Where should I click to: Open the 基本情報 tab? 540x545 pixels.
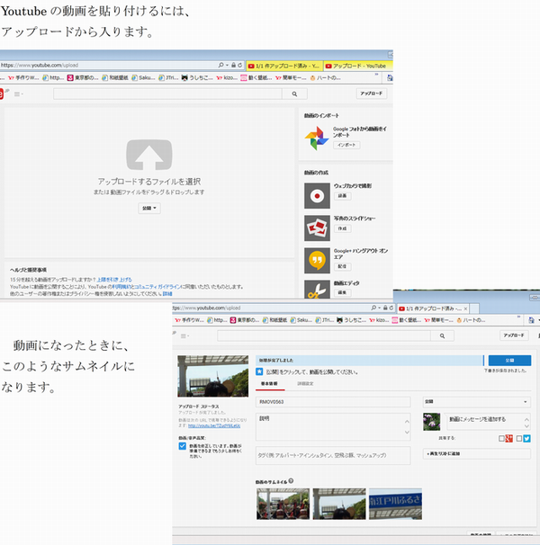point(269,383)
